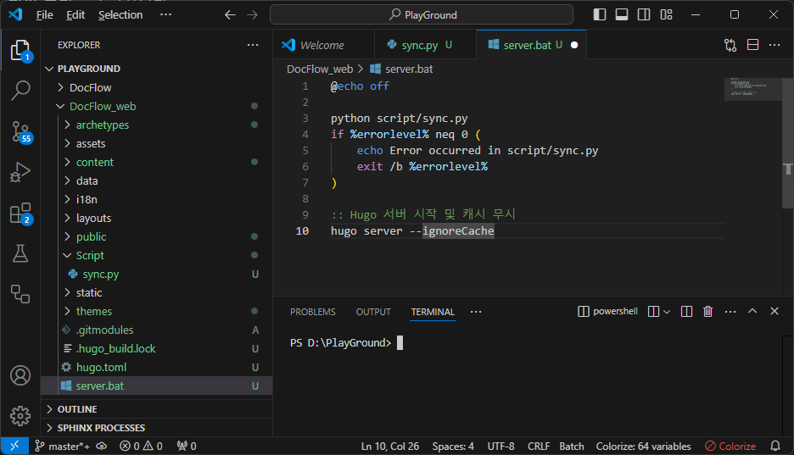Viewport: 794px width, 455px height.
Task: Open editor More Actions ellipsis
Action: (774, 45)
